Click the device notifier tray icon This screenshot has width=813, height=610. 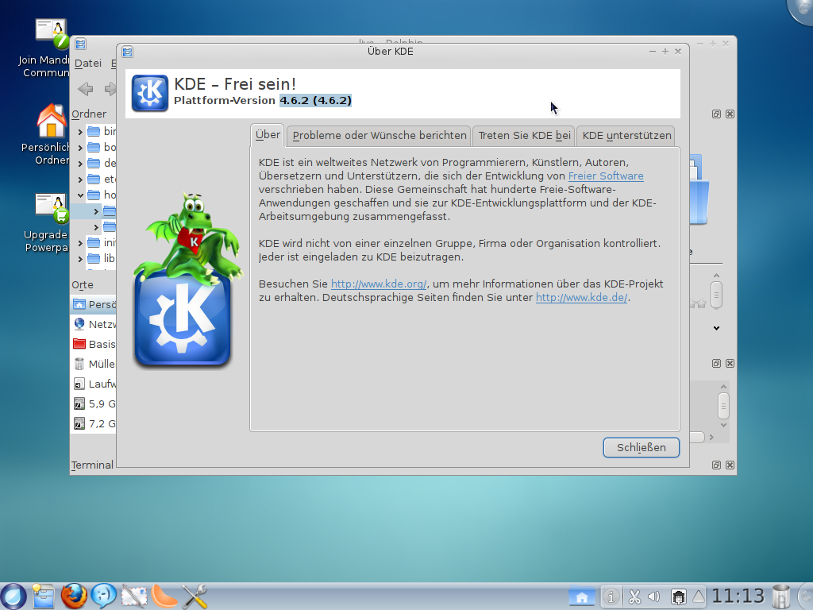pos(677,596)
